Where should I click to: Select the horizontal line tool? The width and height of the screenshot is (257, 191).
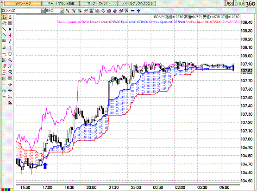point(4,54)
